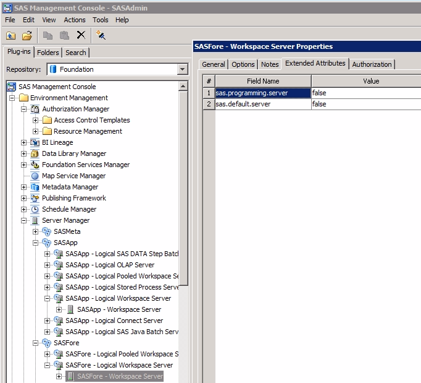The height and width of the screenshot is (383, 421).
Task: Click the up one level folder icon
Action: (x=11, y=35)
